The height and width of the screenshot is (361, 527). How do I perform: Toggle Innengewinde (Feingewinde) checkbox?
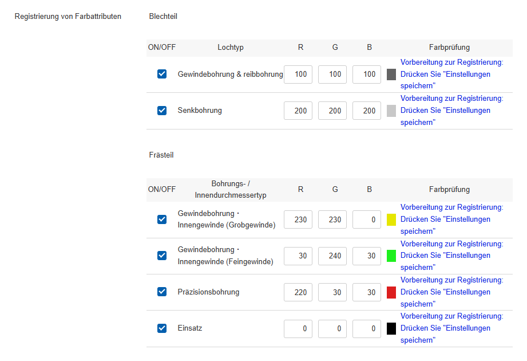tap(162, 256)
